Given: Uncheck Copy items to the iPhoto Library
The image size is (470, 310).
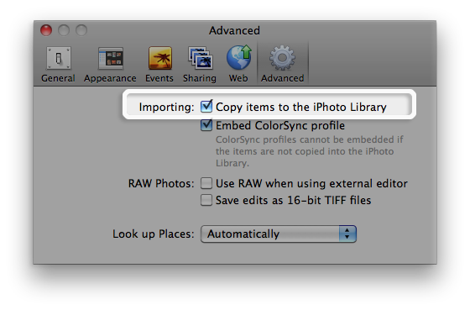Looking at the screenshot, I should tap(206, 106).
